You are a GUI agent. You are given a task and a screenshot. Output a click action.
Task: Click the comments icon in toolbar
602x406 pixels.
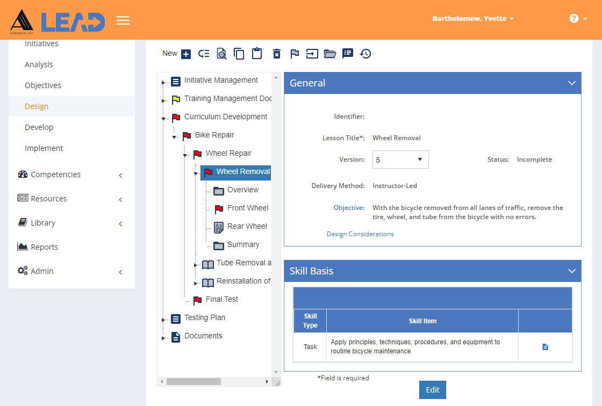pyautogui.click(x=348, y=53)
